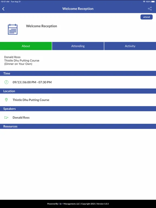Tap the Resources section header
The width and height of the screenshot is (156, 208).
78,126
